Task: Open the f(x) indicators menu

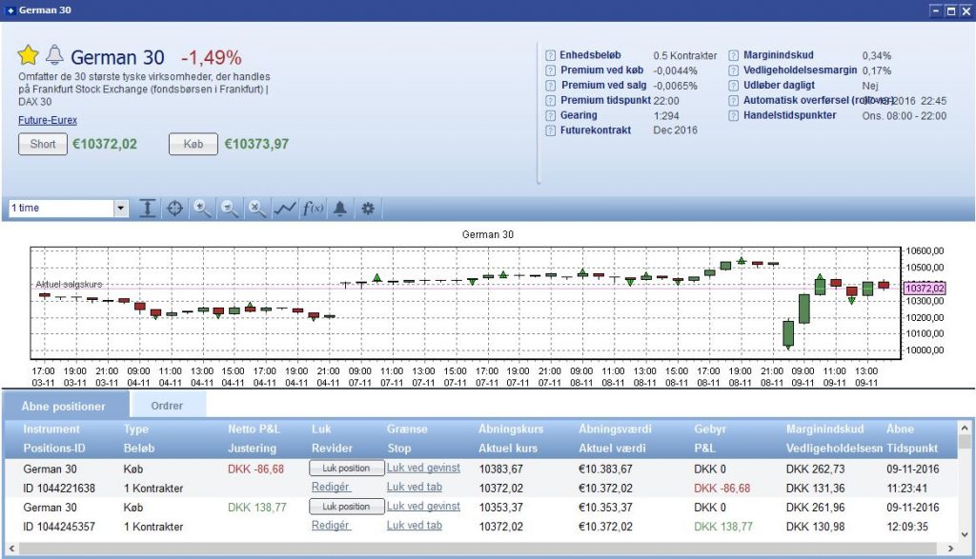Action: click(313, 209)
